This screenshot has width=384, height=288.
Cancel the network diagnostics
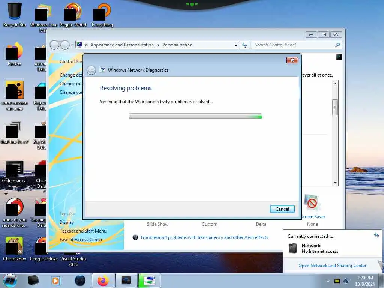pos(282,209)
